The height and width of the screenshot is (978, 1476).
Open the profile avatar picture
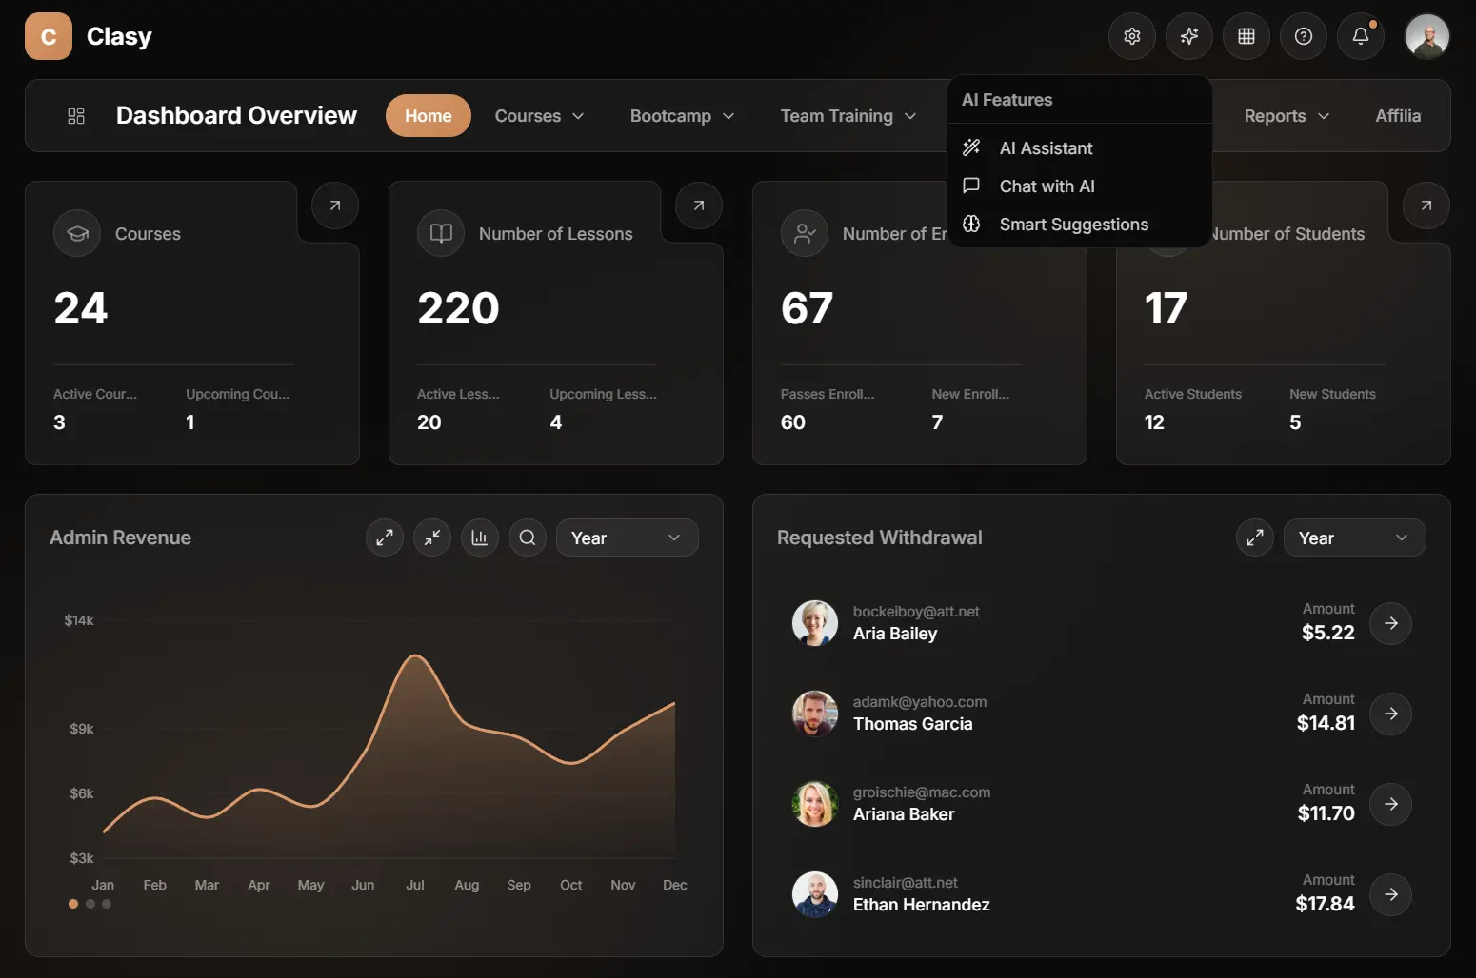click(x=1426, y=36)
